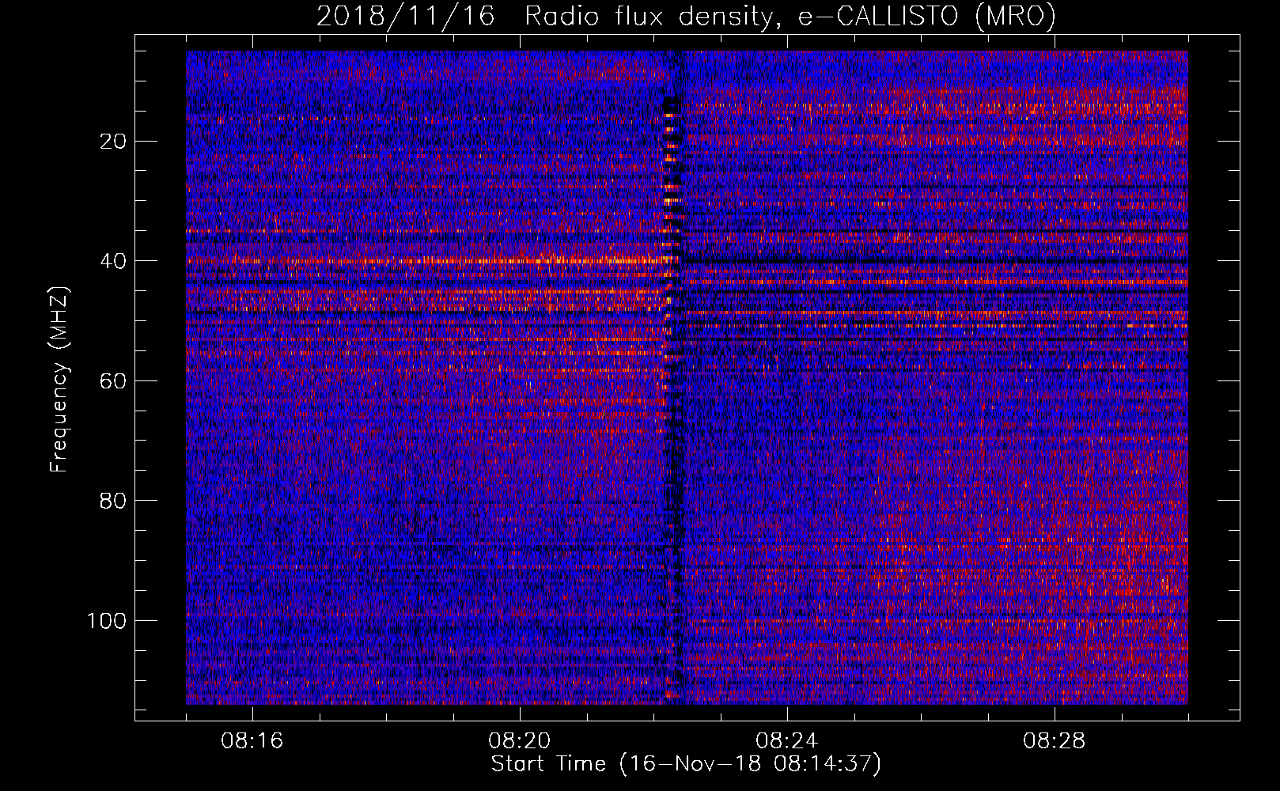This screenshot has height=791, width=1280.
Task: Click the time tick label '08:24'
Action: click(787, 741)
